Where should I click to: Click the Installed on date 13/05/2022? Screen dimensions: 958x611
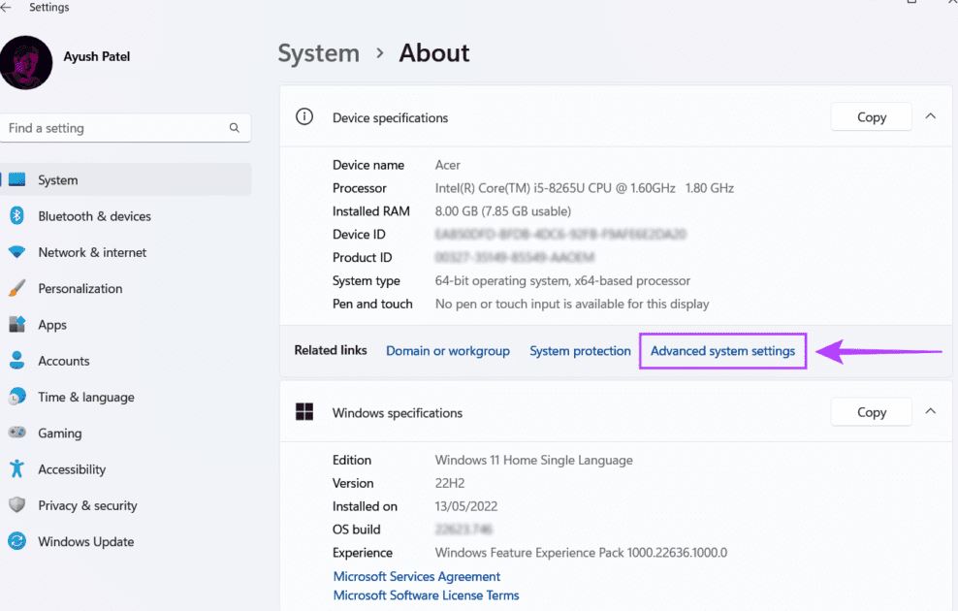point(466,506)
